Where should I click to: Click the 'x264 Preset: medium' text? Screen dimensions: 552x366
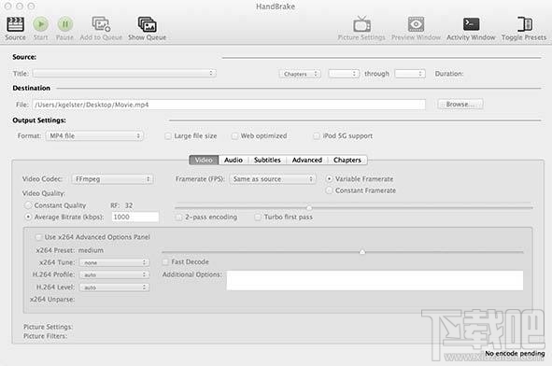click(x=70, y=250)
